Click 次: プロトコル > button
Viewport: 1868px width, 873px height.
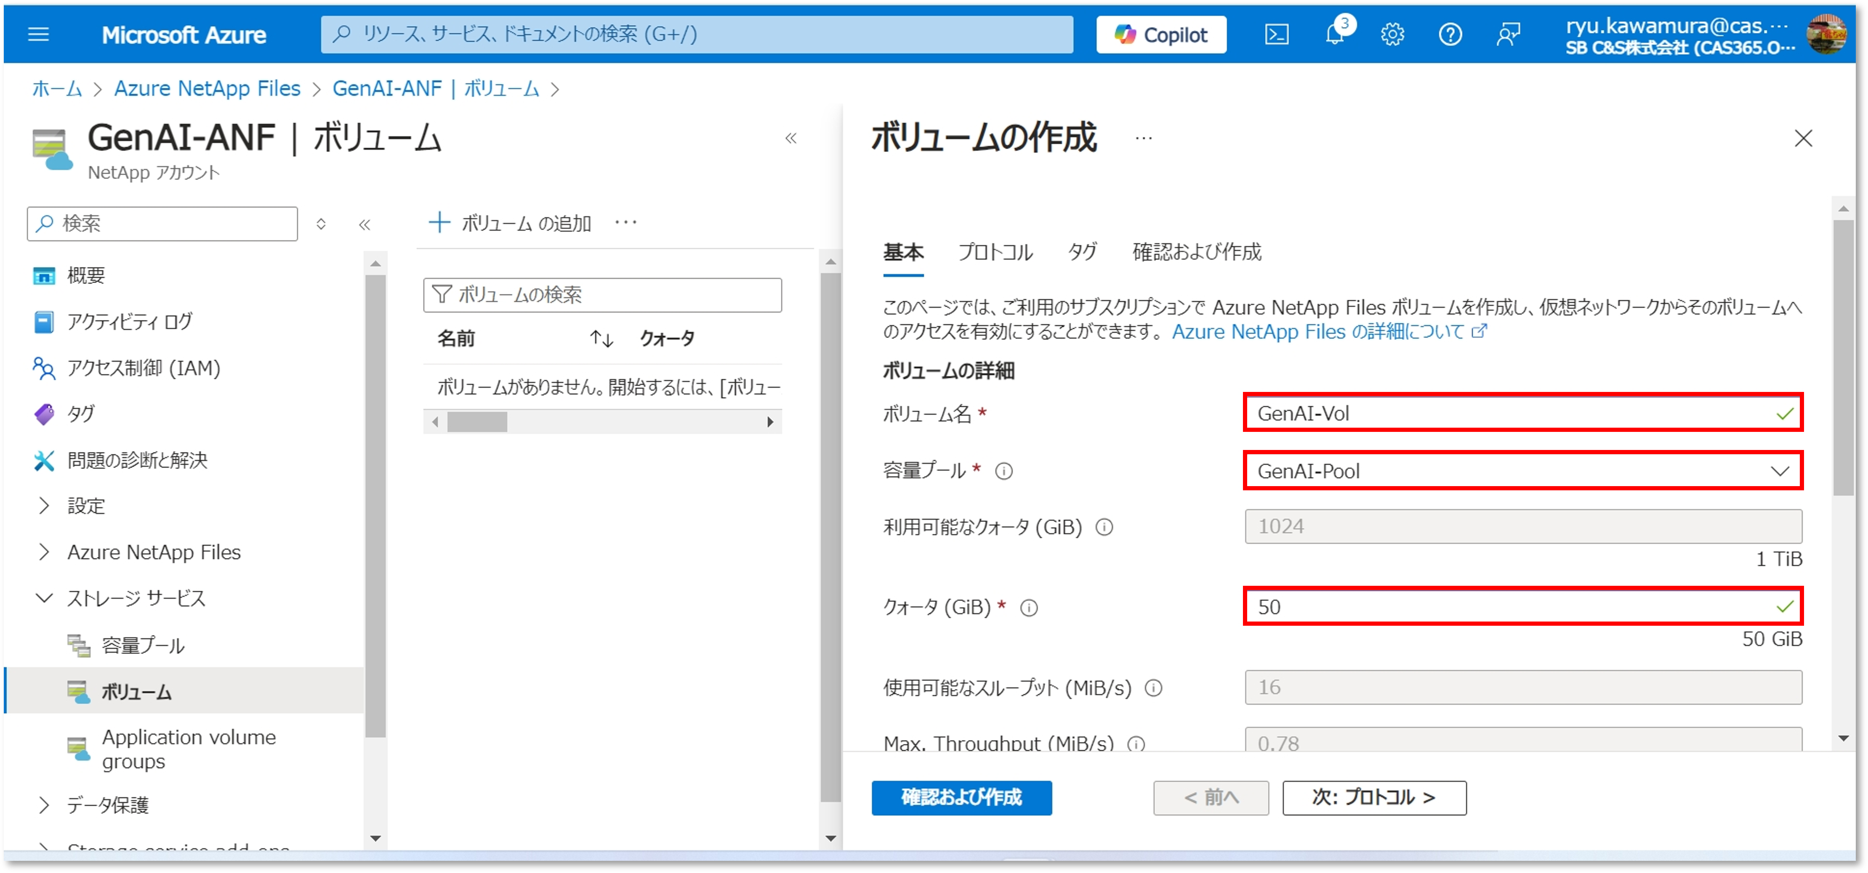[1374, 798]
